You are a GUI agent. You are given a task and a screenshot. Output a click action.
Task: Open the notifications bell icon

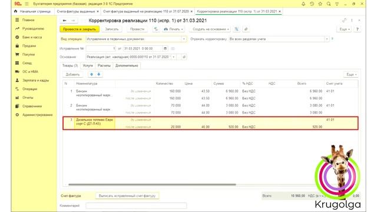pyautogui.click(x=303, y=4)
